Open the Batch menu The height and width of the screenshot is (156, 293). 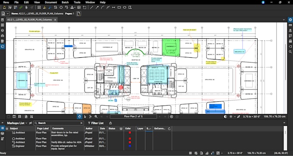point(65,3)
